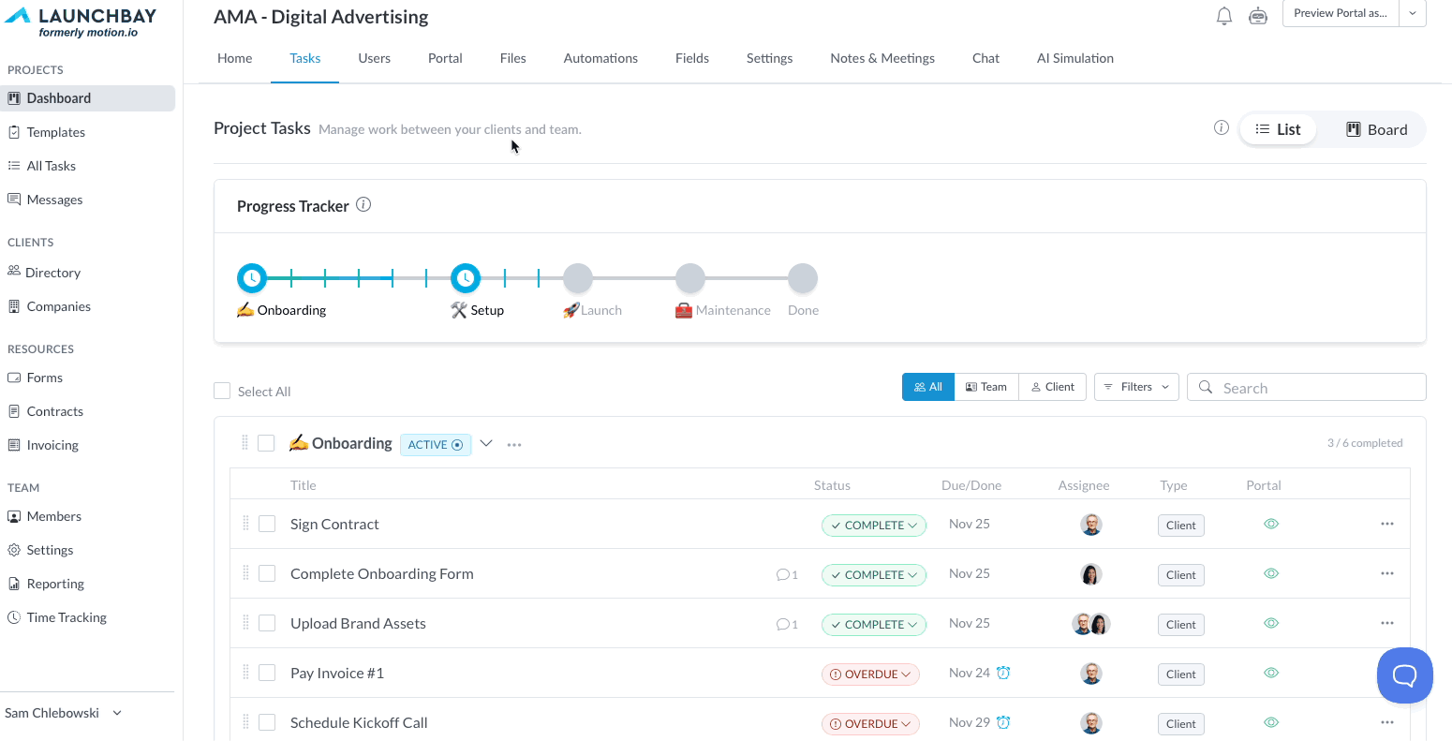Open three-dot menu for Sign Contract row

(1387, 524)
